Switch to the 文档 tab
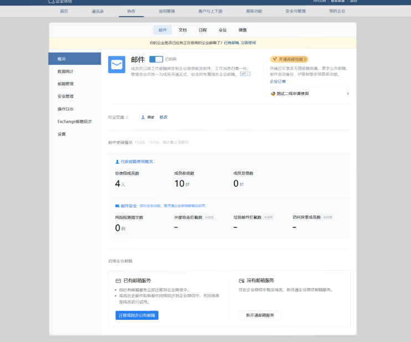 [x=183, y=30]
